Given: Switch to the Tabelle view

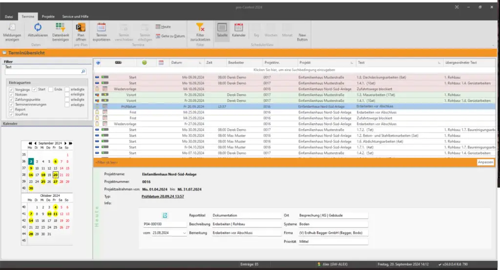Looking at the screenshot, I should click(222, 31).
